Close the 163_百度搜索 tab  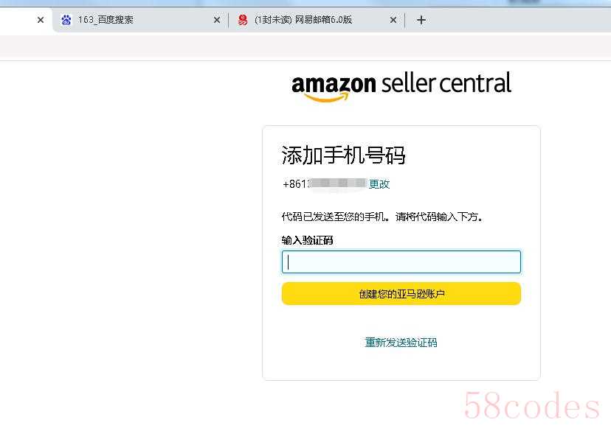point(217,20)
